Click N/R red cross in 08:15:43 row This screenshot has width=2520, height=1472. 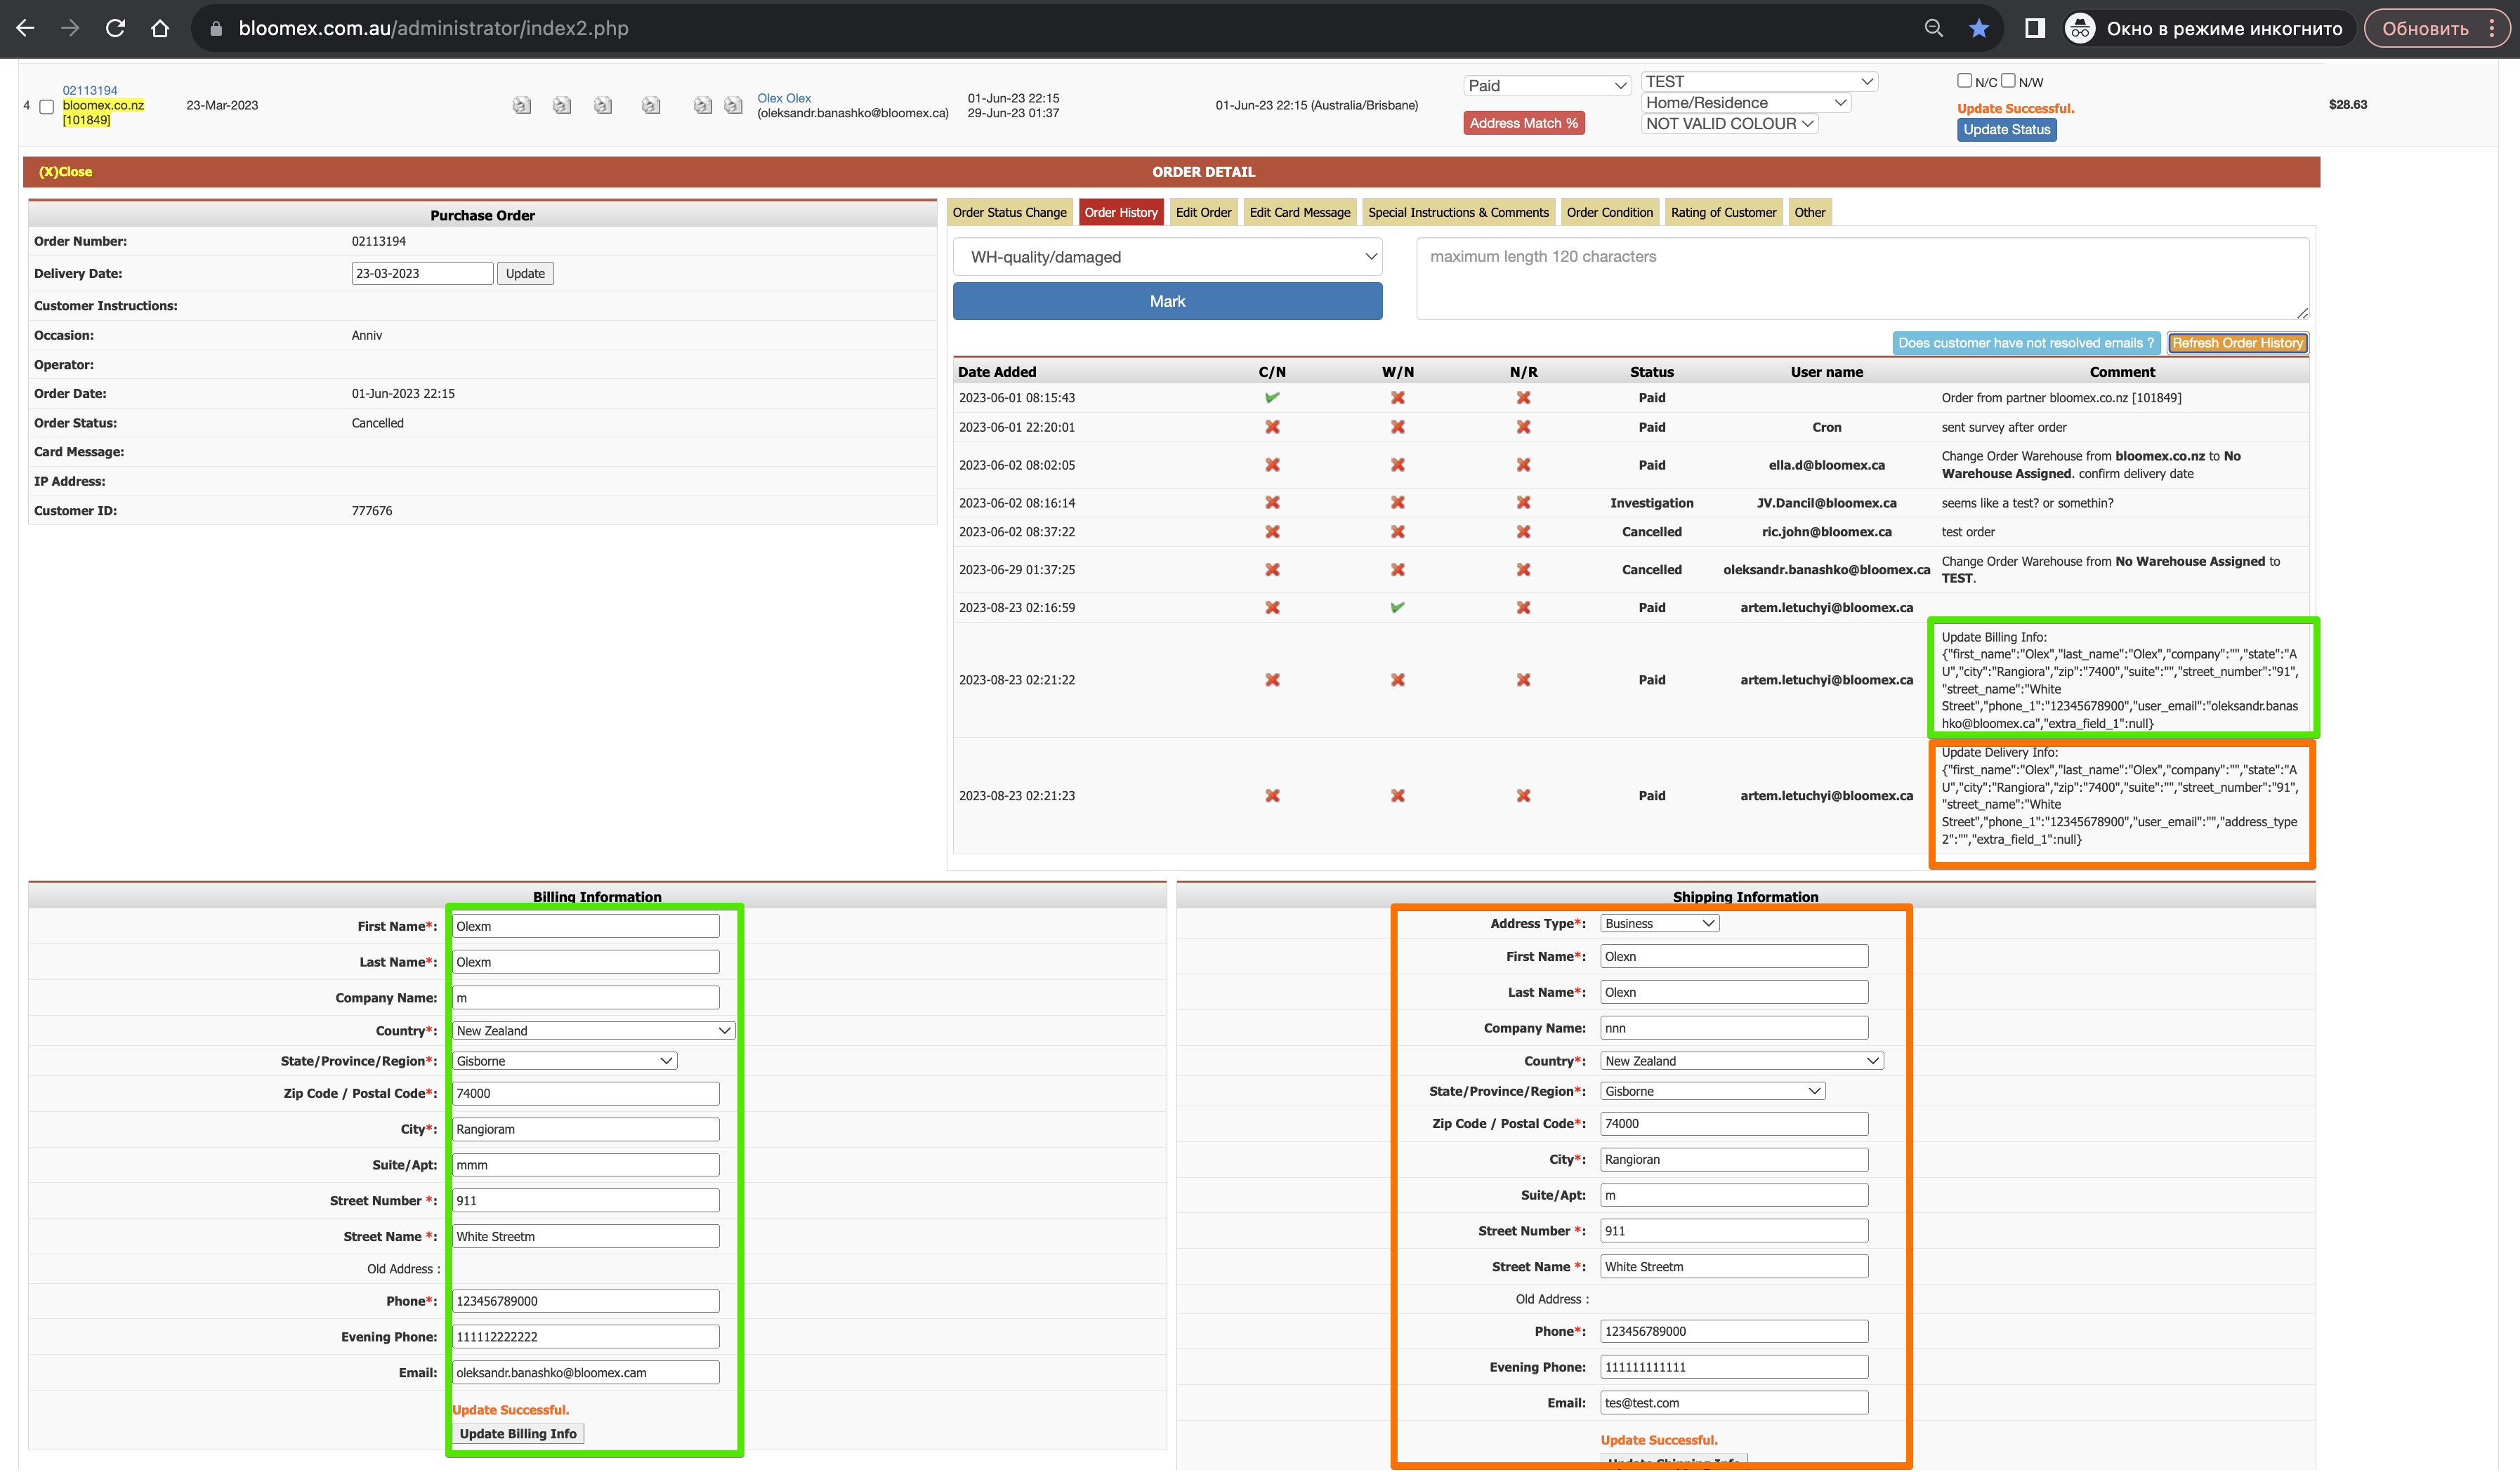coord(1523,398)
